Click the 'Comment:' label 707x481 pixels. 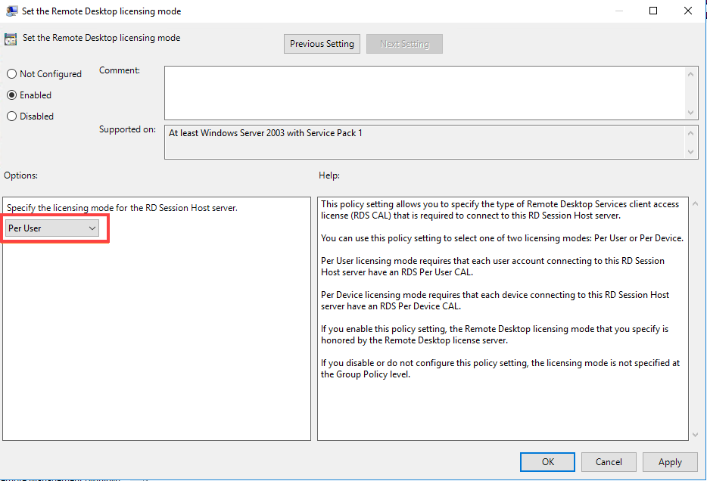(120, 70)
